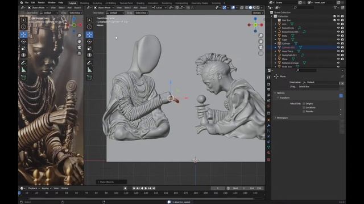Click the pan hand icon in the main viewport
This screenshot has width=364, height=204.
(x=260, y=41)
